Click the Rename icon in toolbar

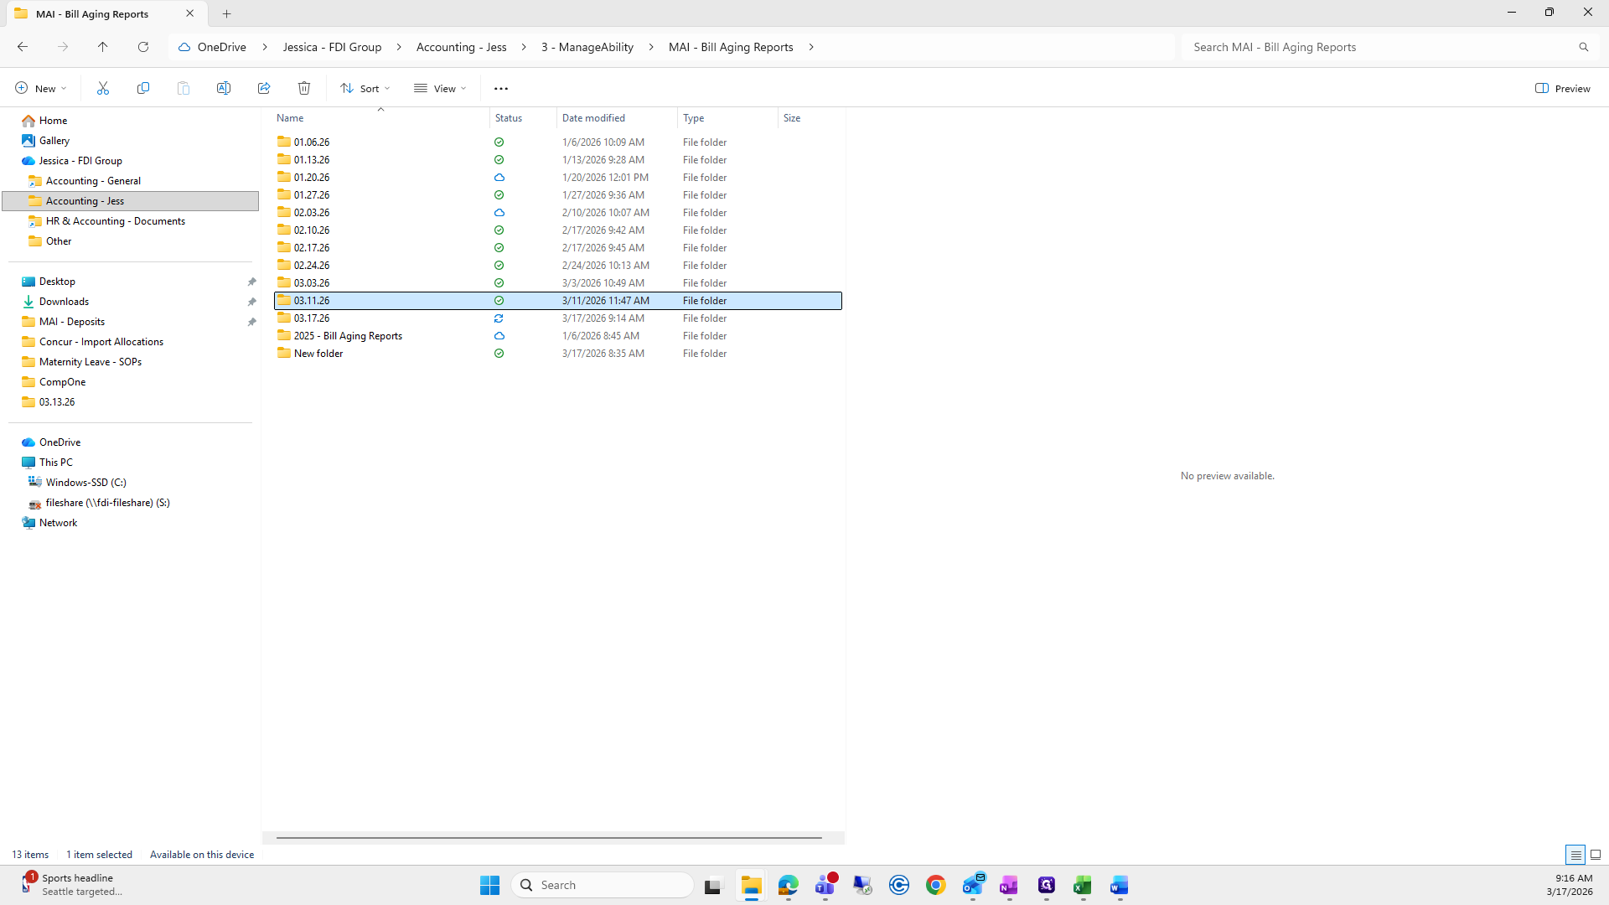224,88
